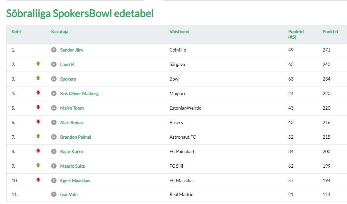Click green up arrow in Brandon Paimal row

tap(38, 136)
